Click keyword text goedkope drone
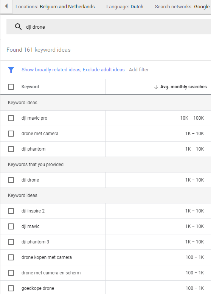The height and width of the screenshot is (294, 211). click(38, 288)
